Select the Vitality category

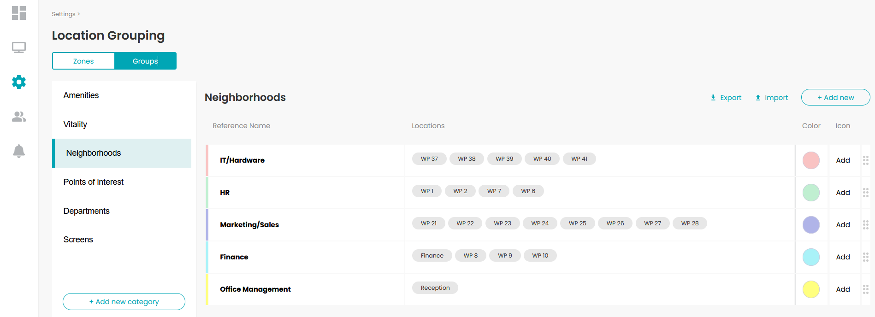(x=122, y=124)
